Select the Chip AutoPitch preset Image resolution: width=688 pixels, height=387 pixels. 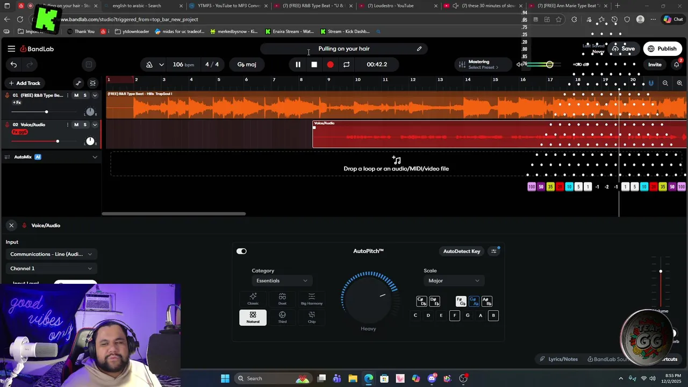[x=312, y=317]
